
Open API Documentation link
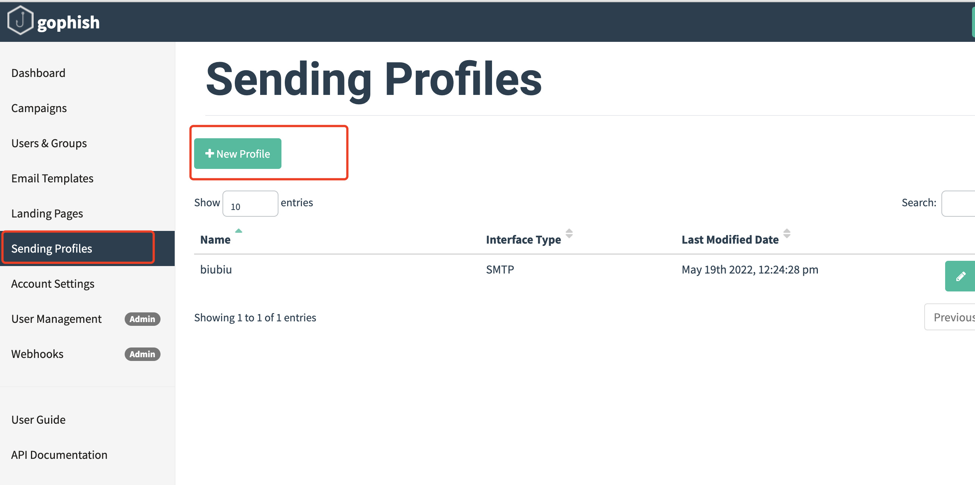(59, 455)
